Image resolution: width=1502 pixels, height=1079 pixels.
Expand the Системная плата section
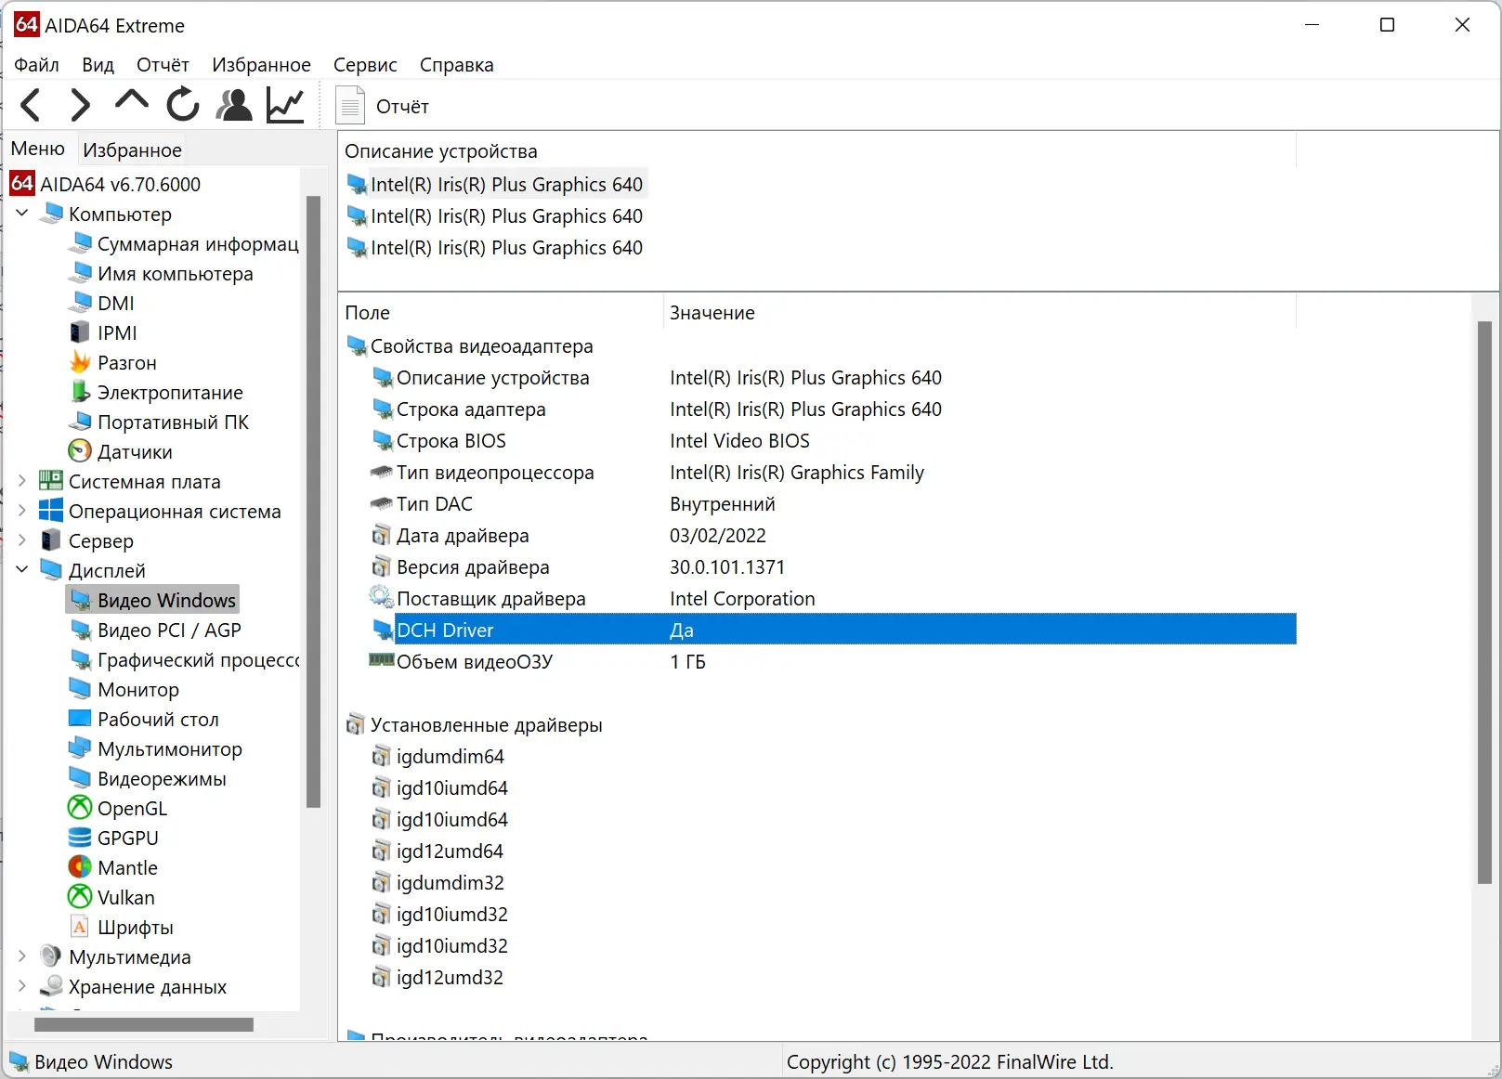20,481
